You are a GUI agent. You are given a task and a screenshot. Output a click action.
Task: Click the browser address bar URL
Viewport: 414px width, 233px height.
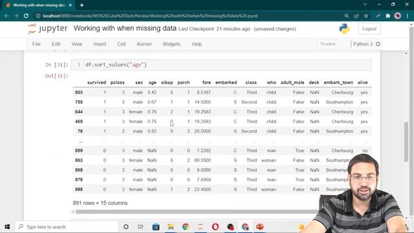click(x=151, y=16)
